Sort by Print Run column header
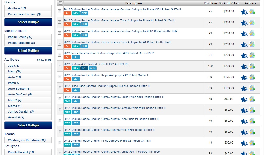 point(210,3)
